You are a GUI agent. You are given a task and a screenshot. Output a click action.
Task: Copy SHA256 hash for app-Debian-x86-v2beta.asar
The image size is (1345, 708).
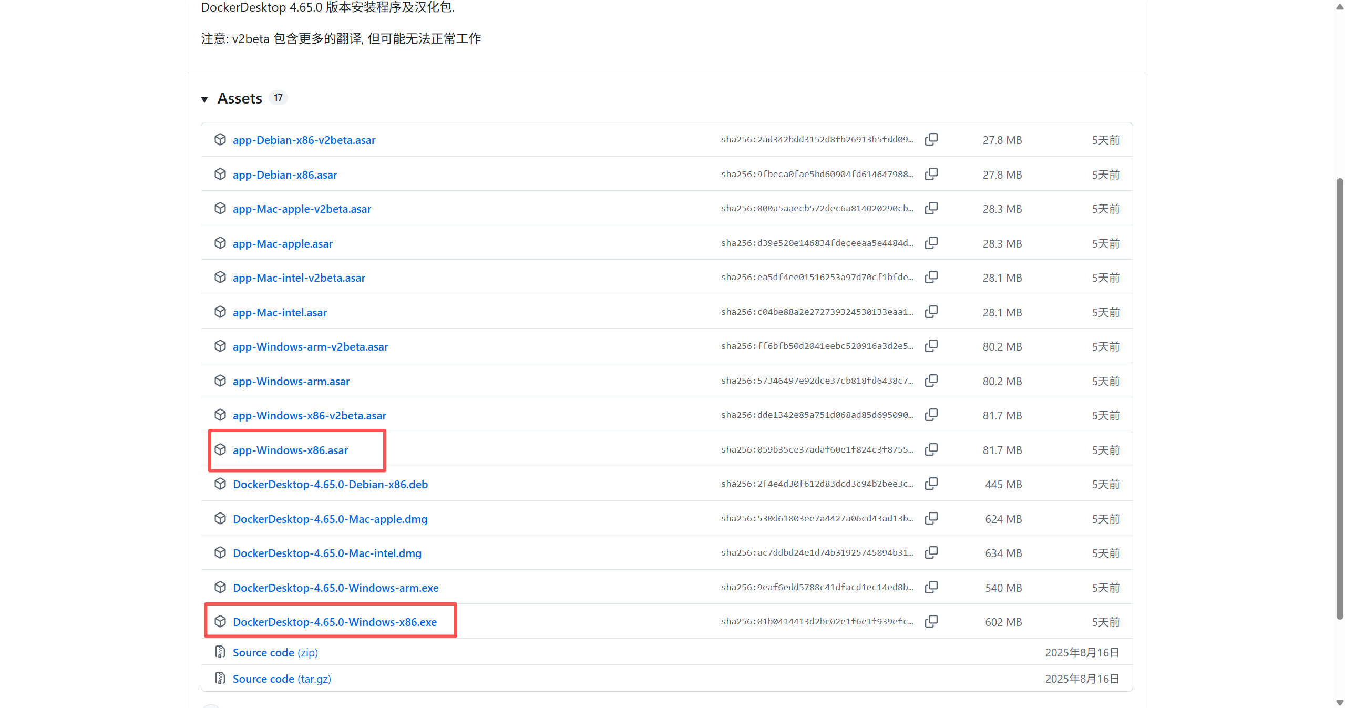[x=931, y=140]
